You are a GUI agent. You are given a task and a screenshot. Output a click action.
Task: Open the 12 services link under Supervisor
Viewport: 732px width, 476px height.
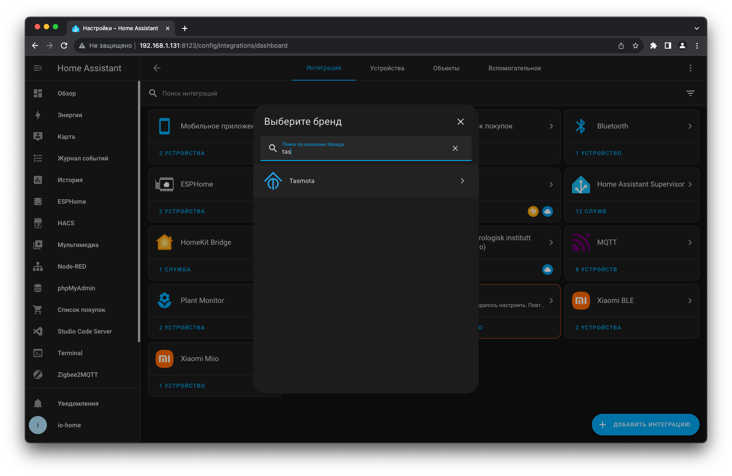[590, 211]
